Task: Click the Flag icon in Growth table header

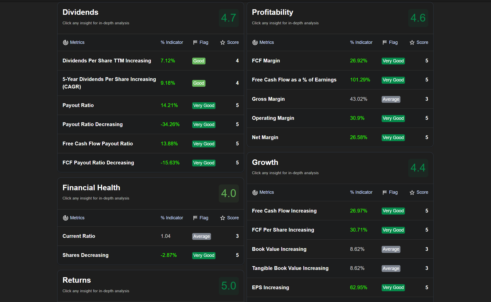Action: point(385,192)
